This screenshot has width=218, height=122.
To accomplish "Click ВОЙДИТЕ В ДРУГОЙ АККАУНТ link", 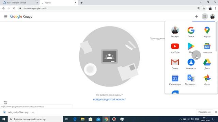I will click(x=109, y=99).
